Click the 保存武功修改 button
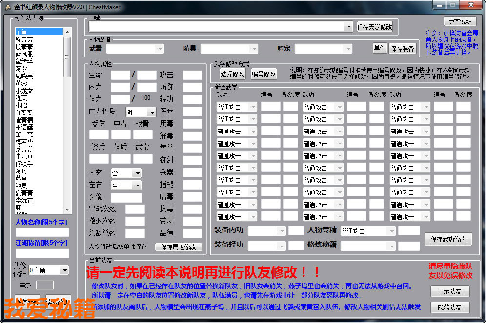The image size is (486, 323). point(448,239)
